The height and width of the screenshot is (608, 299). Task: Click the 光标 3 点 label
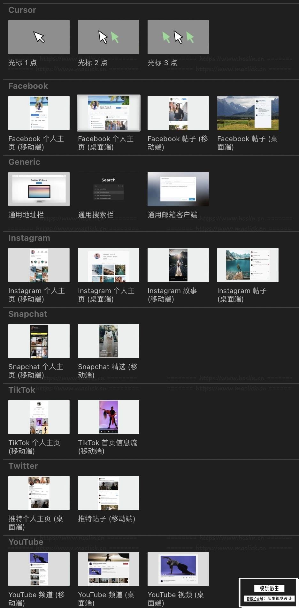click(x=162, y=63)
